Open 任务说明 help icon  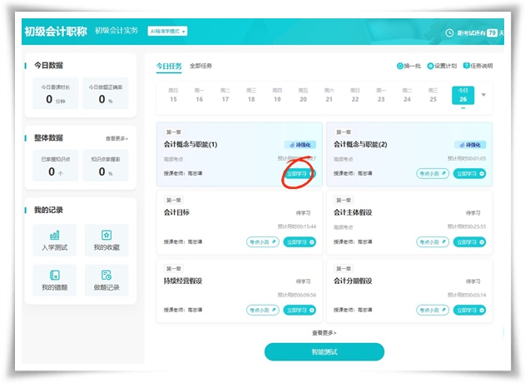click(x=467, y=66)
